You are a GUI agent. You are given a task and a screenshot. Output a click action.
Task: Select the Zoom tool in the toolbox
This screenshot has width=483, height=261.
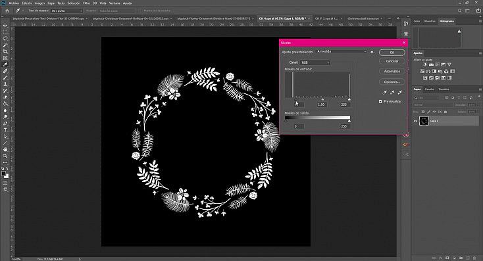coord(5,156)
